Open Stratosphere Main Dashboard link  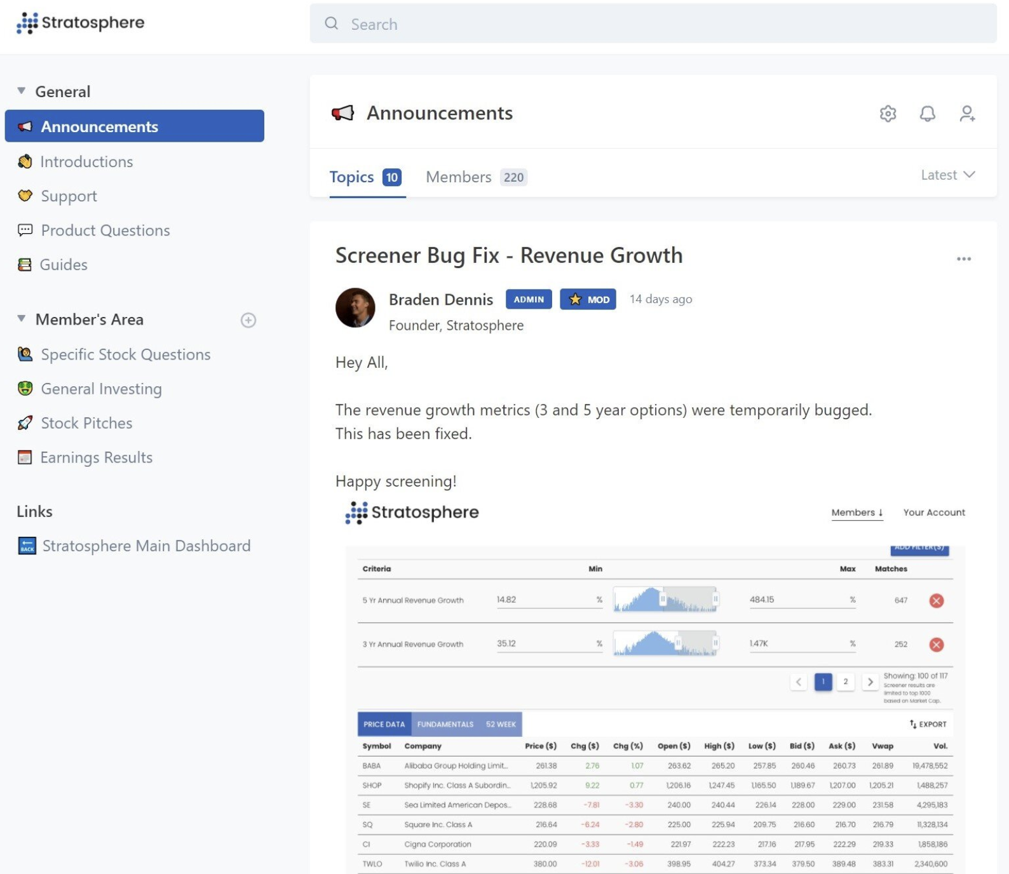(146, 546)
